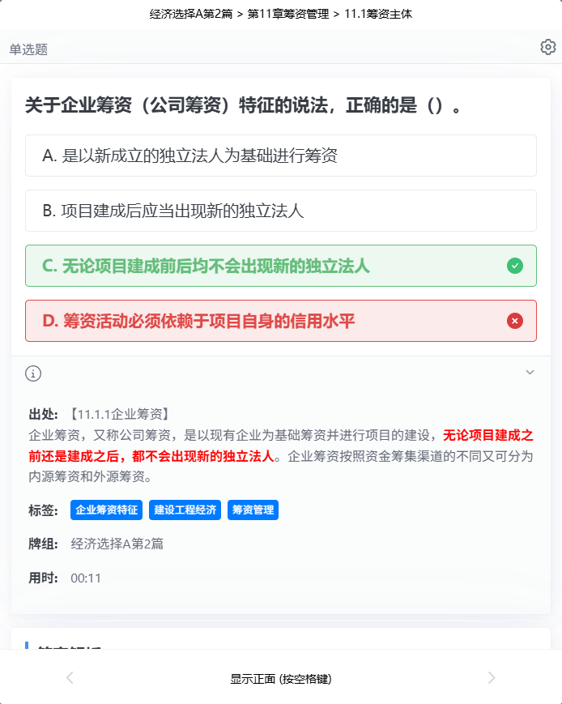Open the 筹资管理 tag
562x704 pixels.
(x=253, y=510)
